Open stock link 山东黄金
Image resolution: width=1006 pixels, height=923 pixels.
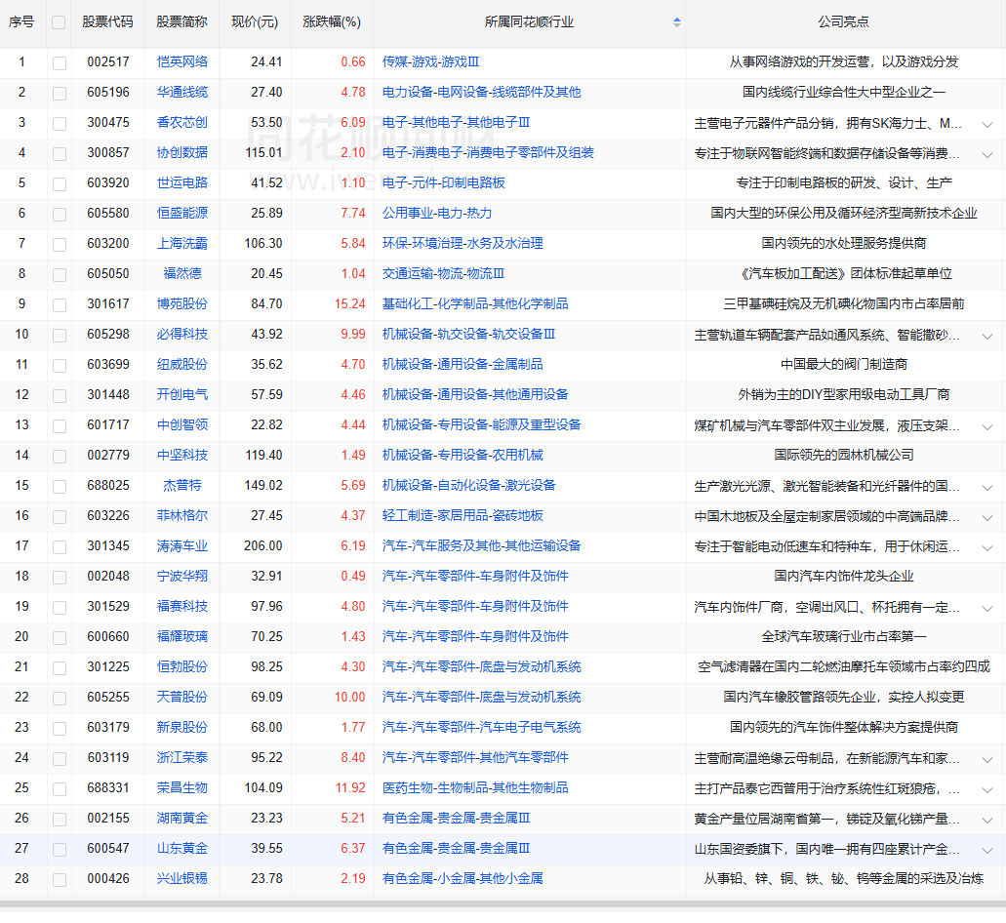coord(182,849)
